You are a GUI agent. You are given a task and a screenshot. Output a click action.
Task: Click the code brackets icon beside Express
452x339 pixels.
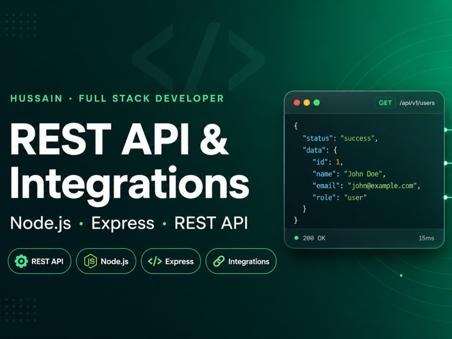(x=155, y=261)
